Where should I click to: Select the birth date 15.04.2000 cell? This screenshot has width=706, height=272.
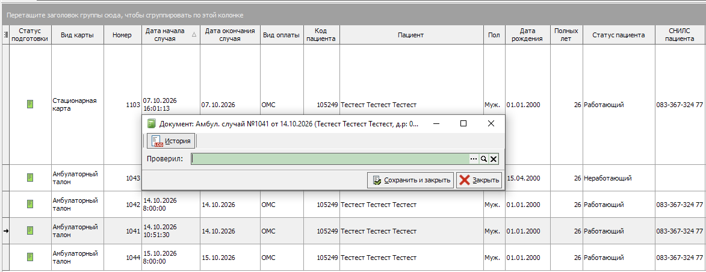pos(528,178)
